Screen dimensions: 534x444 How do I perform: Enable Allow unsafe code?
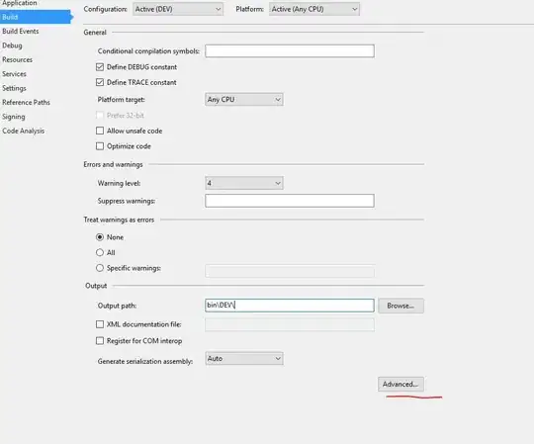[100, 131]
